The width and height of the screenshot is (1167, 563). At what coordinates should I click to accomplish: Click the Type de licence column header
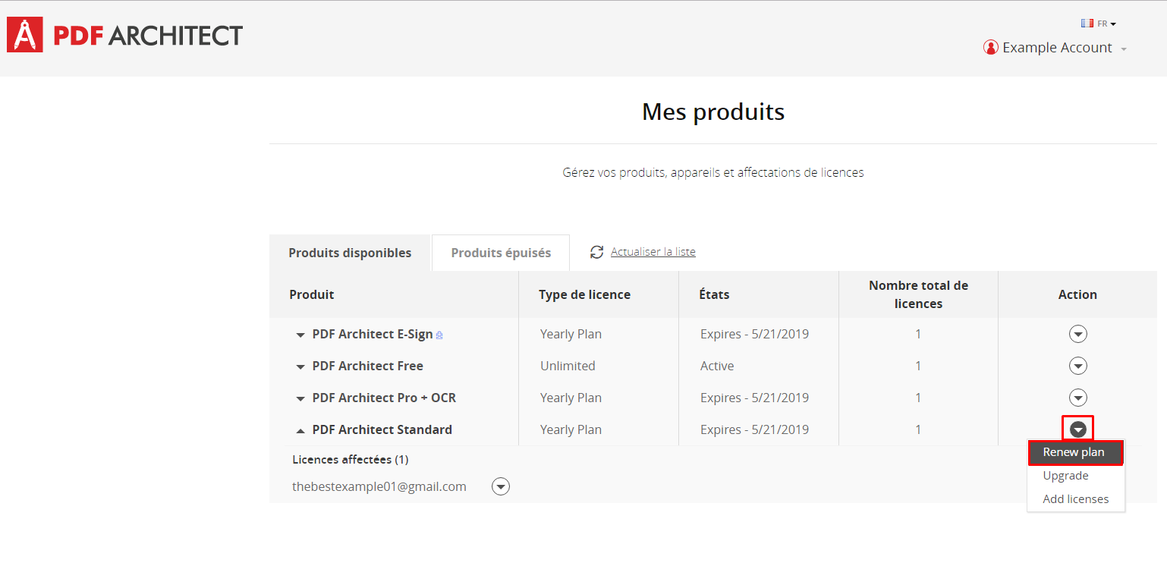(x=584, y=294)
